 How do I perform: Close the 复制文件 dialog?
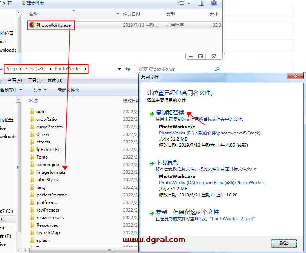pyautogui.click(x=296, y=76)
